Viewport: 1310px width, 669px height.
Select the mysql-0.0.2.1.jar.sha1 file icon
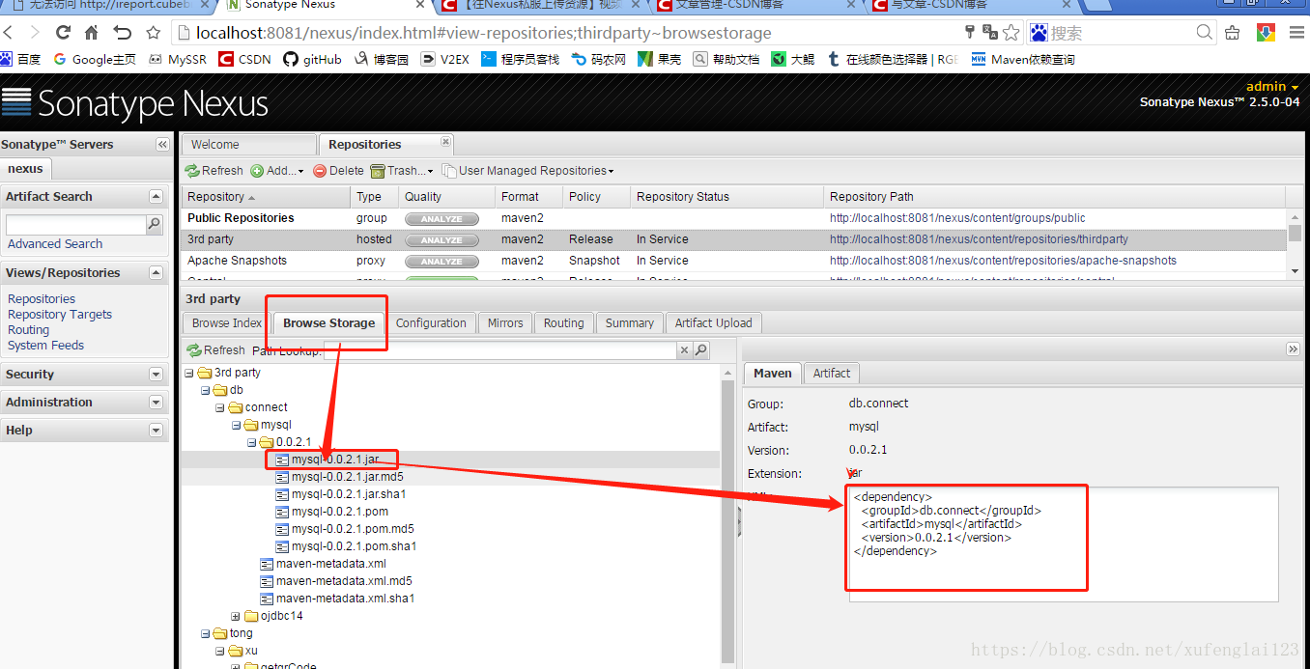282,494
